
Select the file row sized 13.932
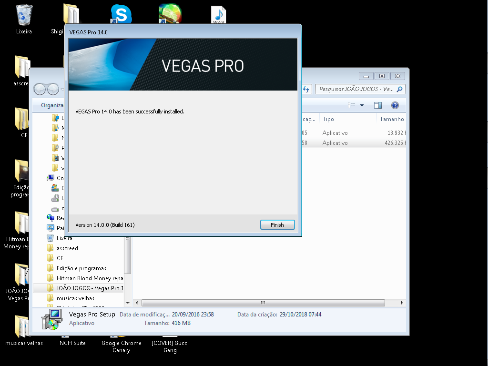[x=354, y=133]
